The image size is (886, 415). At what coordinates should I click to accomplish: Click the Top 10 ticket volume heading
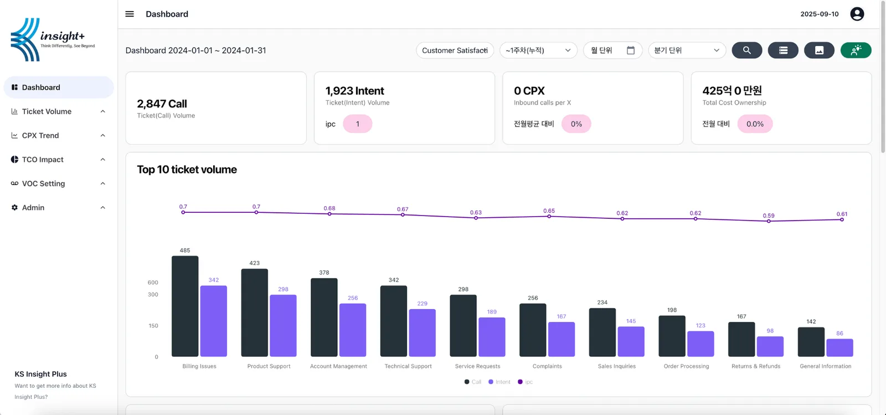click(x=187, y=170)
